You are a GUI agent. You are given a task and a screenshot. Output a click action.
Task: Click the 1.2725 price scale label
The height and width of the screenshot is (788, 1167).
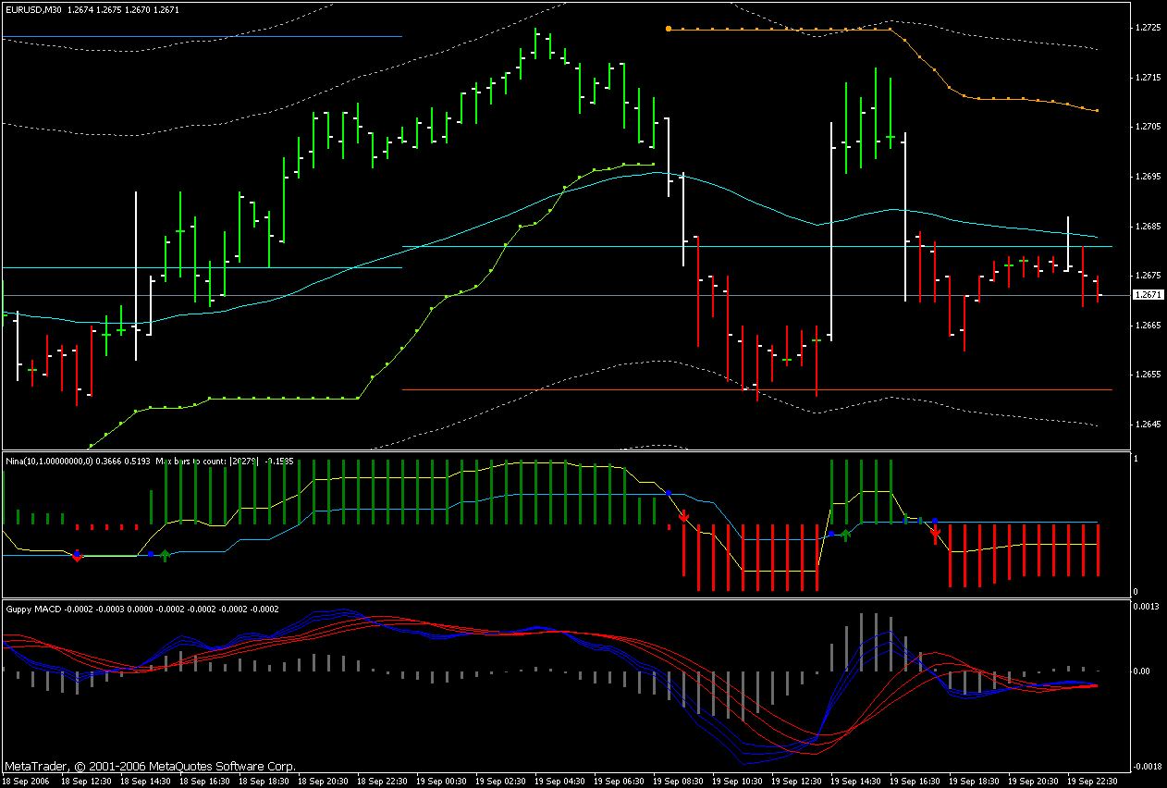click(1149, 28)
